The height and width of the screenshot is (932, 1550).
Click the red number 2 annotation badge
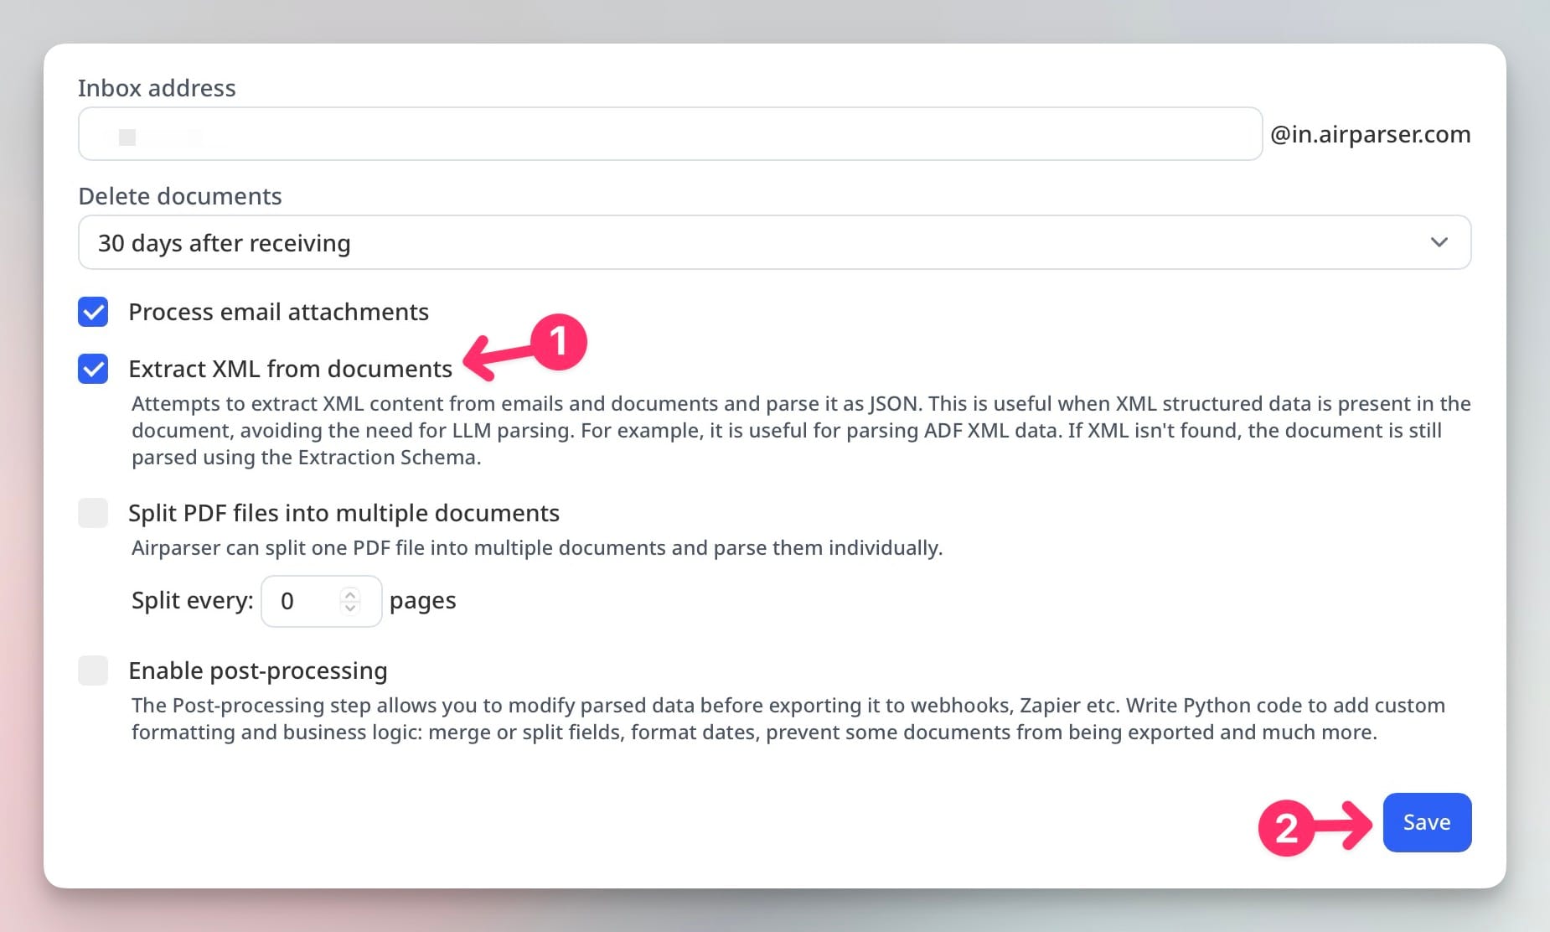point(1286,828)
